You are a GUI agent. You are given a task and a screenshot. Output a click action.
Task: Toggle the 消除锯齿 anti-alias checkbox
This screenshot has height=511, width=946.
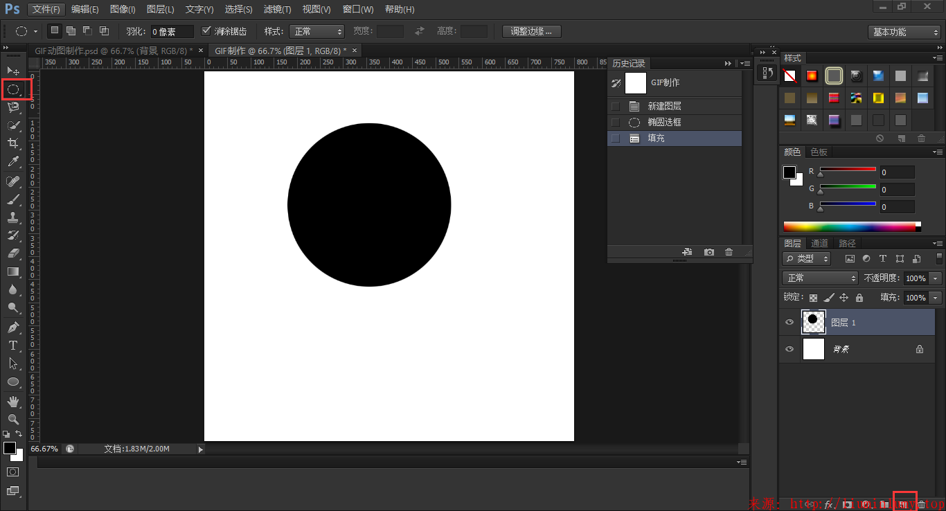pyautogui.click(x=206, y=31)
